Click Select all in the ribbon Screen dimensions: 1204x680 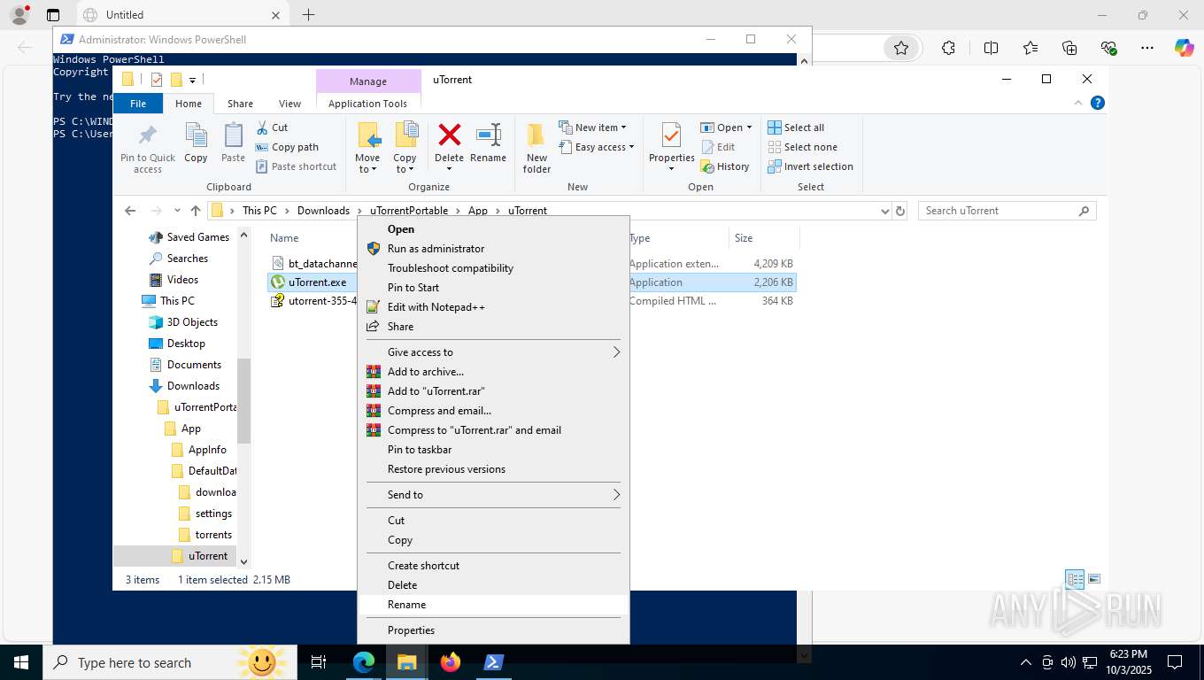click(796, 127)
